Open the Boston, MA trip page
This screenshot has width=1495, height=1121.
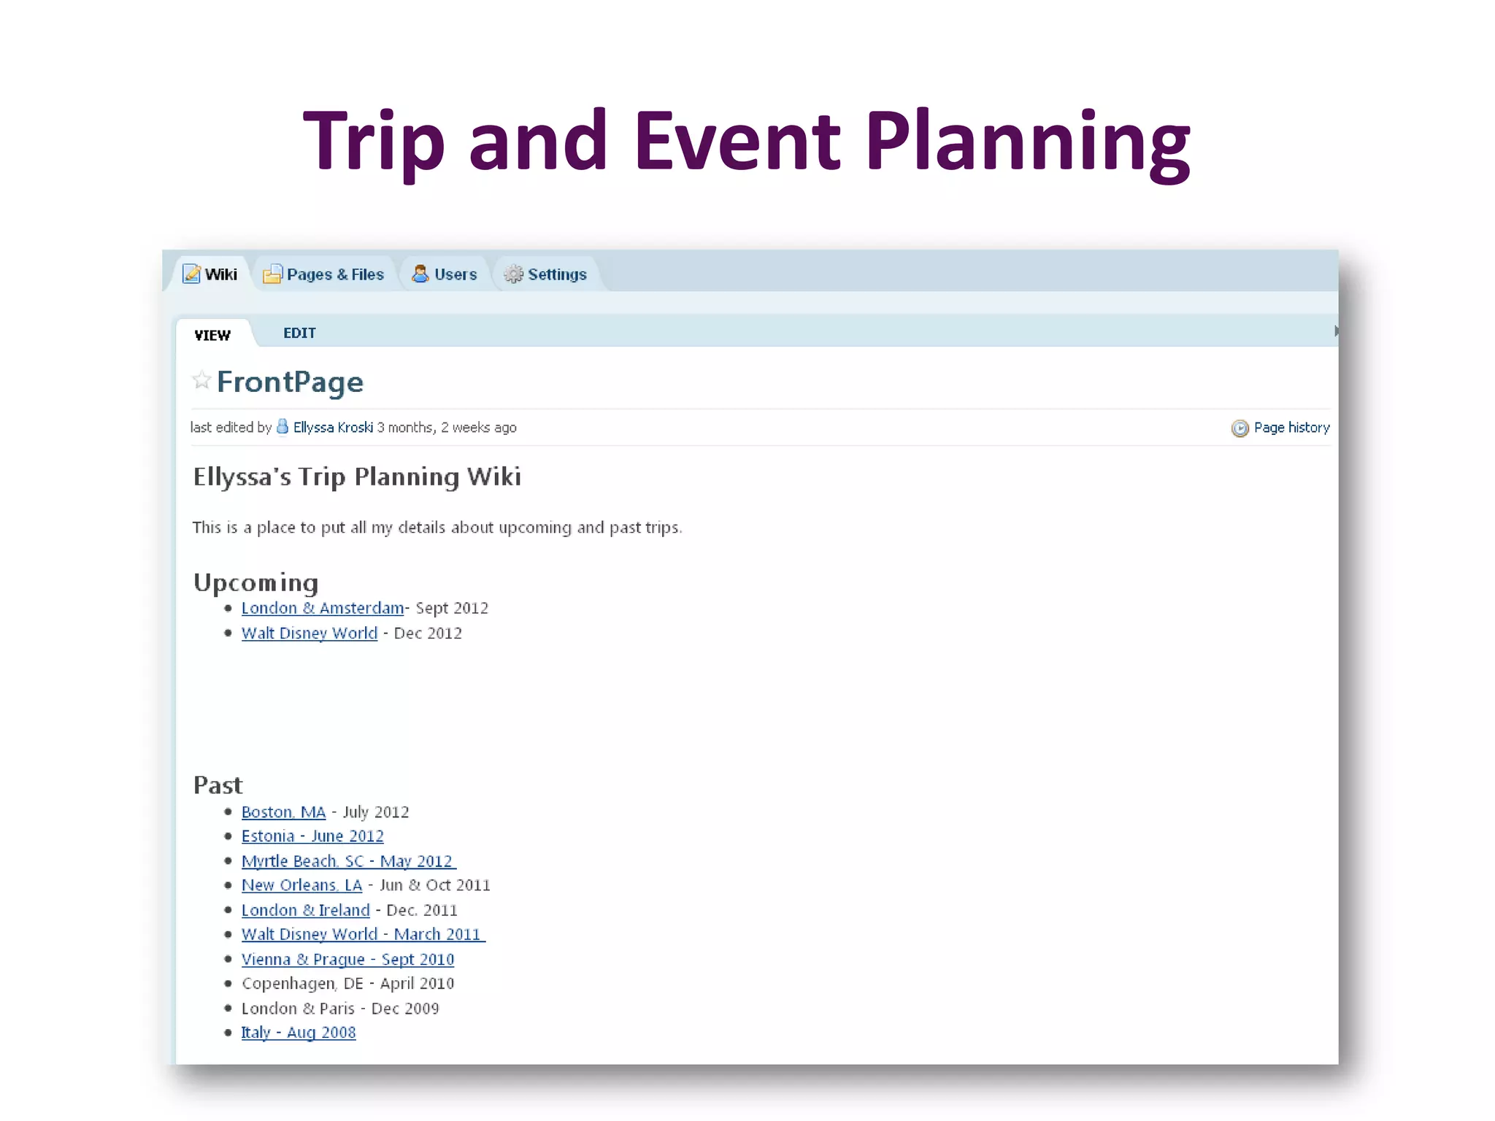283,812
